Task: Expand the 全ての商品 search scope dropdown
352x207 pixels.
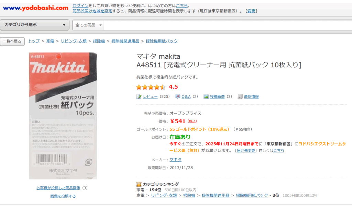Action: (x=88, y=25)
